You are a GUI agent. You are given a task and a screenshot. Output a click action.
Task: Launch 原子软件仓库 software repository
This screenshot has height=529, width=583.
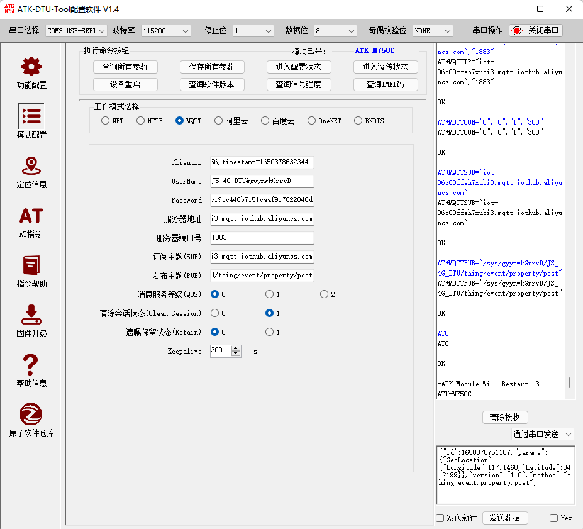30,417
